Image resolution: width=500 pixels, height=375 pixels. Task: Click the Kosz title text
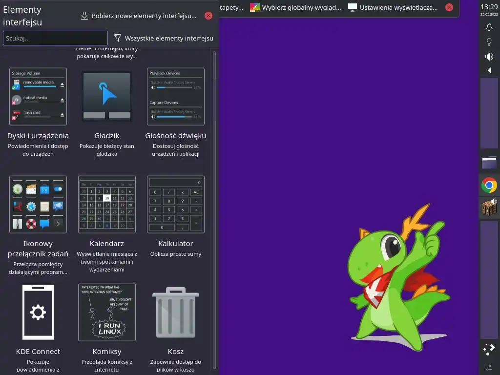(x=176, y=352)
